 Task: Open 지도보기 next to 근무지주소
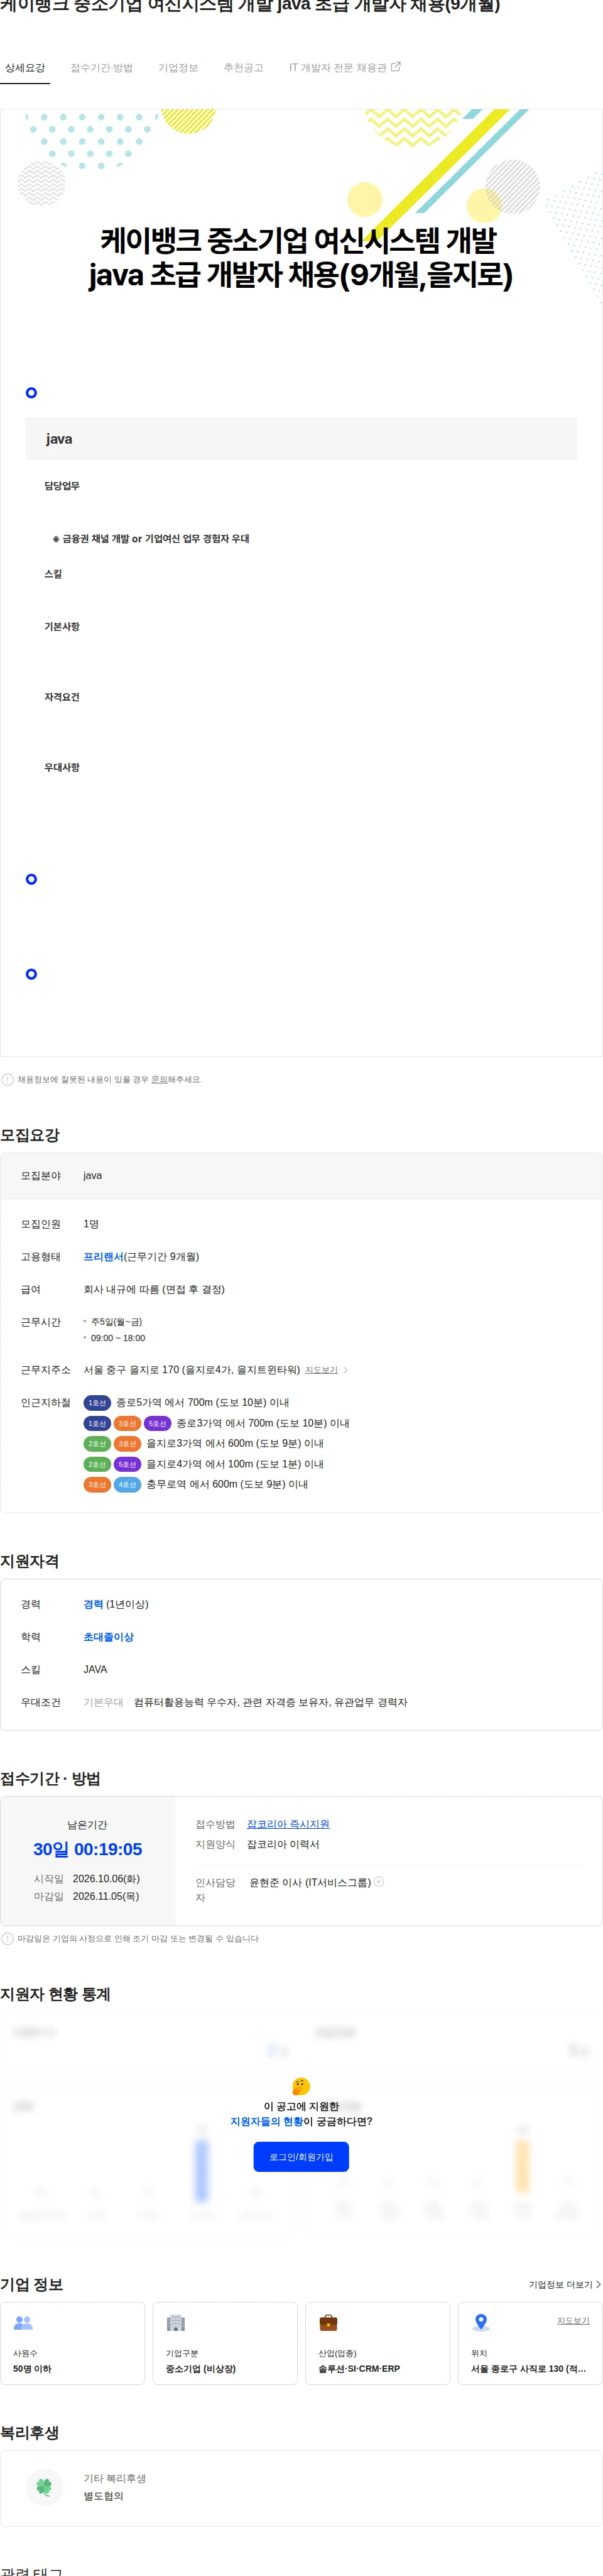click(321, 1370)
